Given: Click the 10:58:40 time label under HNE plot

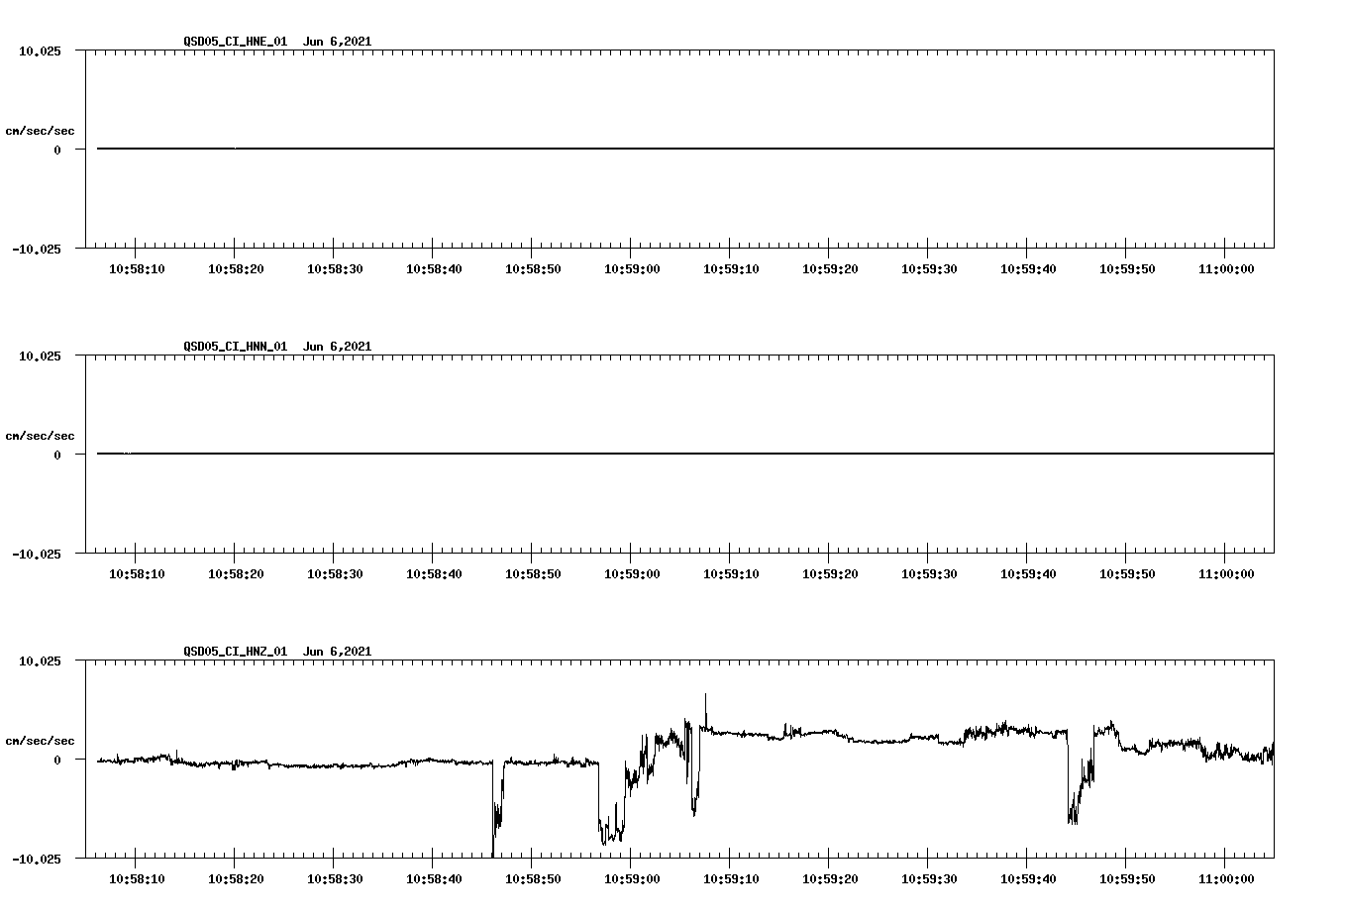Looking at the screenshot, I should 434,269.
